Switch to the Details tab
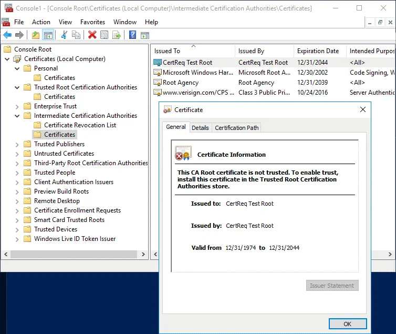 (200, 128)
